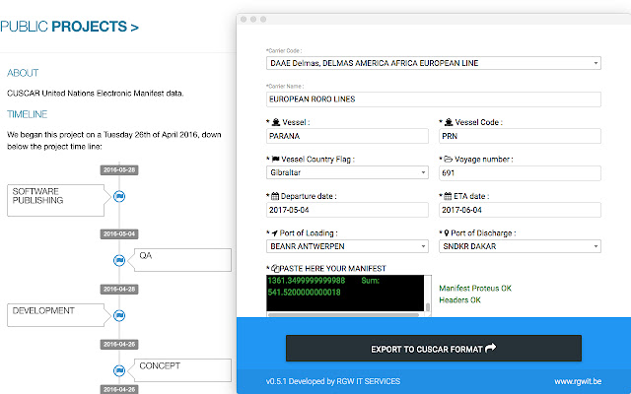This screenshot has height=394, width=631.
Task: Click the ship icon beside Vessel Code
Action: tap(449, 122)
